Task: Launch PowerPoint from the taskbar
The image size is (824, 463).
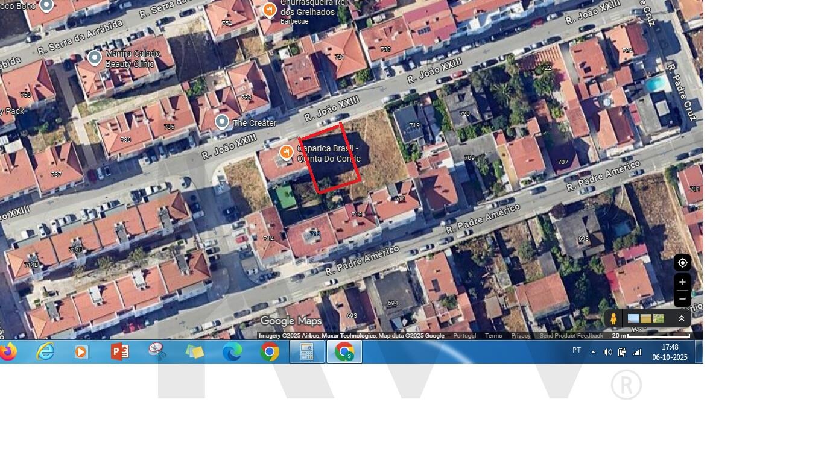Action: tap(120, 351)
